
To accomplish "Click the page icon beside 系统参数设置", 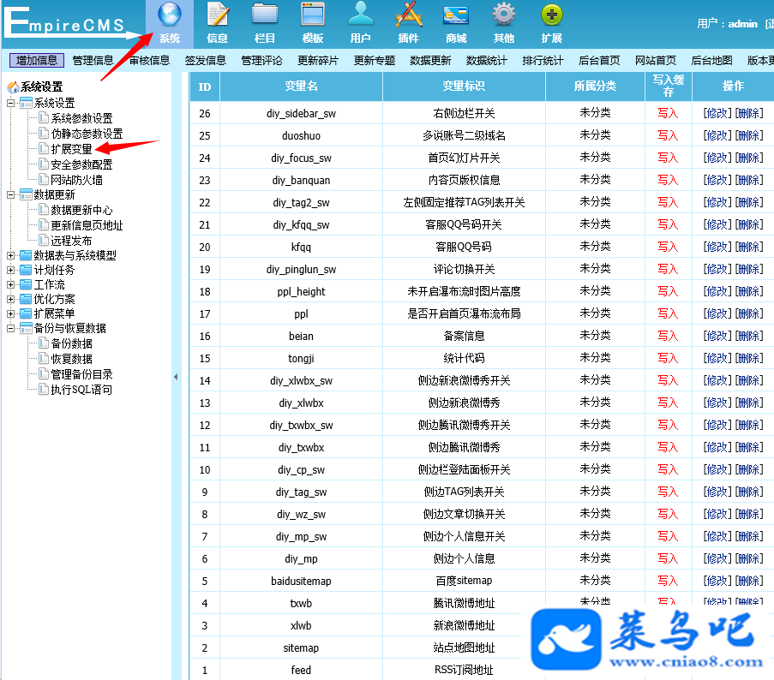I will click(x=45, y=118).
